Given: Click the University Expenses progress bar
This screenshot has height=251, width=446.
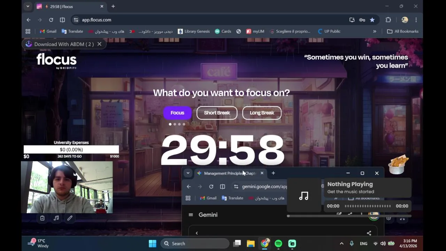Looking at the screenshot, I should [x=71, y=150].
